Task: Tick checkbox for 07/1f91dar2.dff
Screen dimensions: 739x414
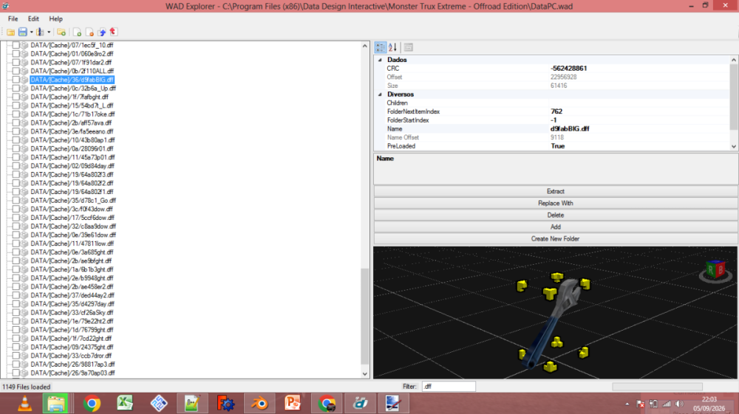Action: 16,63
